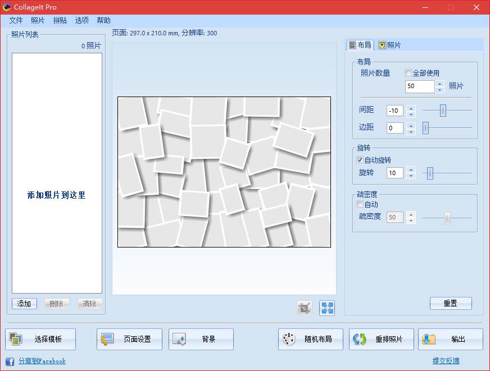Open the 拼贴 menu
Image resolution: width=490 pixels, height=371 pixels.
pos(60,20)
